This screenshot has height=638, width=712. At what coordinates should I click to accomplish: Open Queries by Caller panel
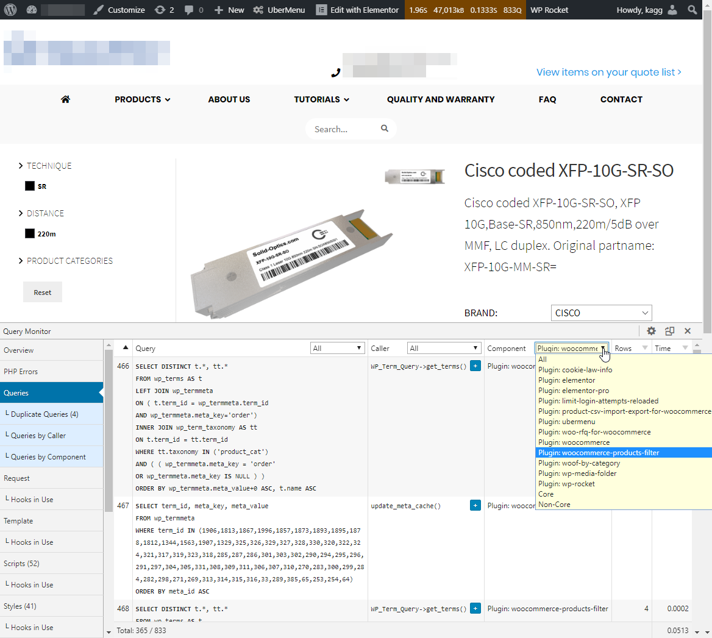pos(51,436)
